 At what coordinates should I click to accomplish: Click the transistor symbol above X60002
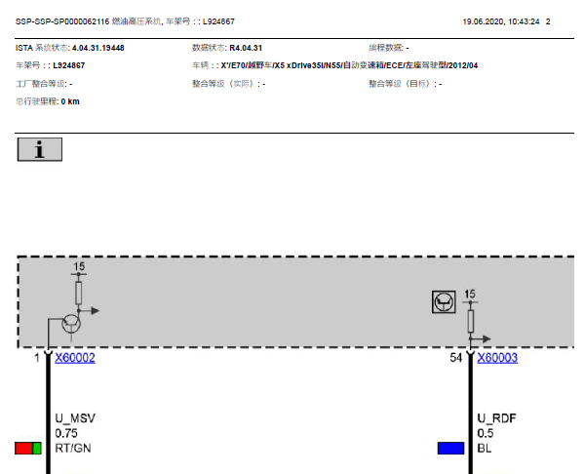(71, 324)
